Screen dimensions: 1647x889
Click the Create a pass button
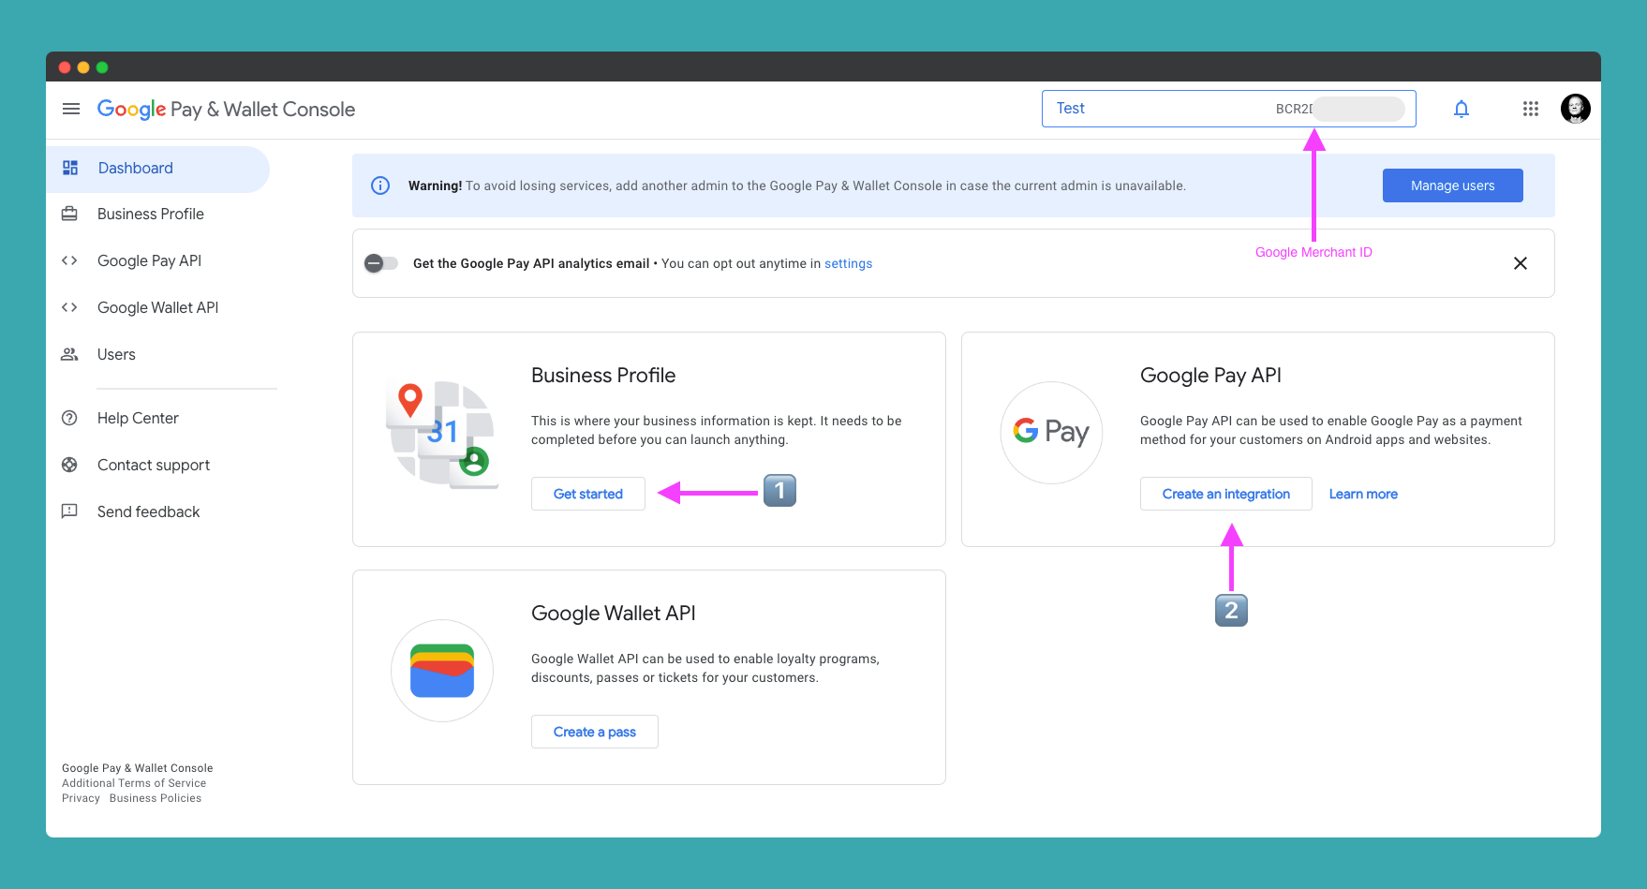[x=594, y=732]
